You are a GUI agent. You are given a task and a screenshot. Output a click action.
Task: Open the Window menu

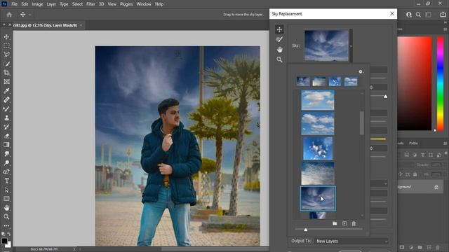coord(144,4)
